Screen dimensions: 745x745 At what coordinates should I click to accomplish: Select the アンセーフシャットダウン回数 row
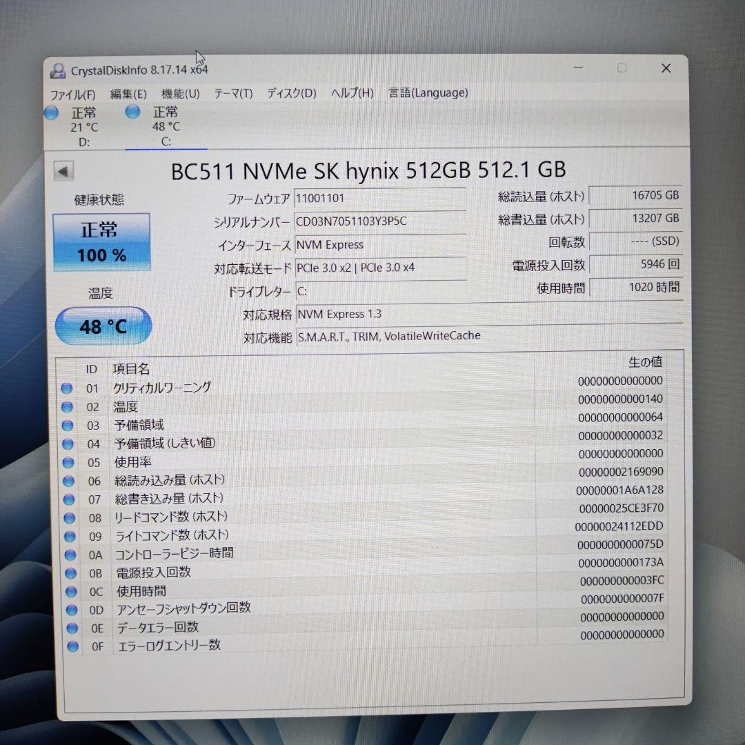[366, 605]
